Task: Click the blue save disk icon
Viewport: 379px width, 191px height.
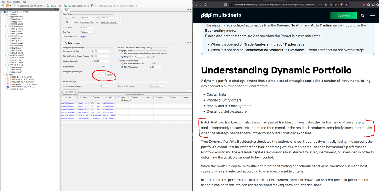Action: click(13, 6)
